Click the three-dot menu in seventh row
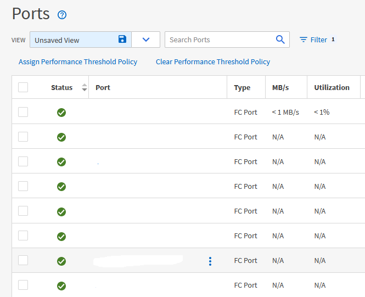The width and height of the screenshot is (365, 297). click(210, 261)
